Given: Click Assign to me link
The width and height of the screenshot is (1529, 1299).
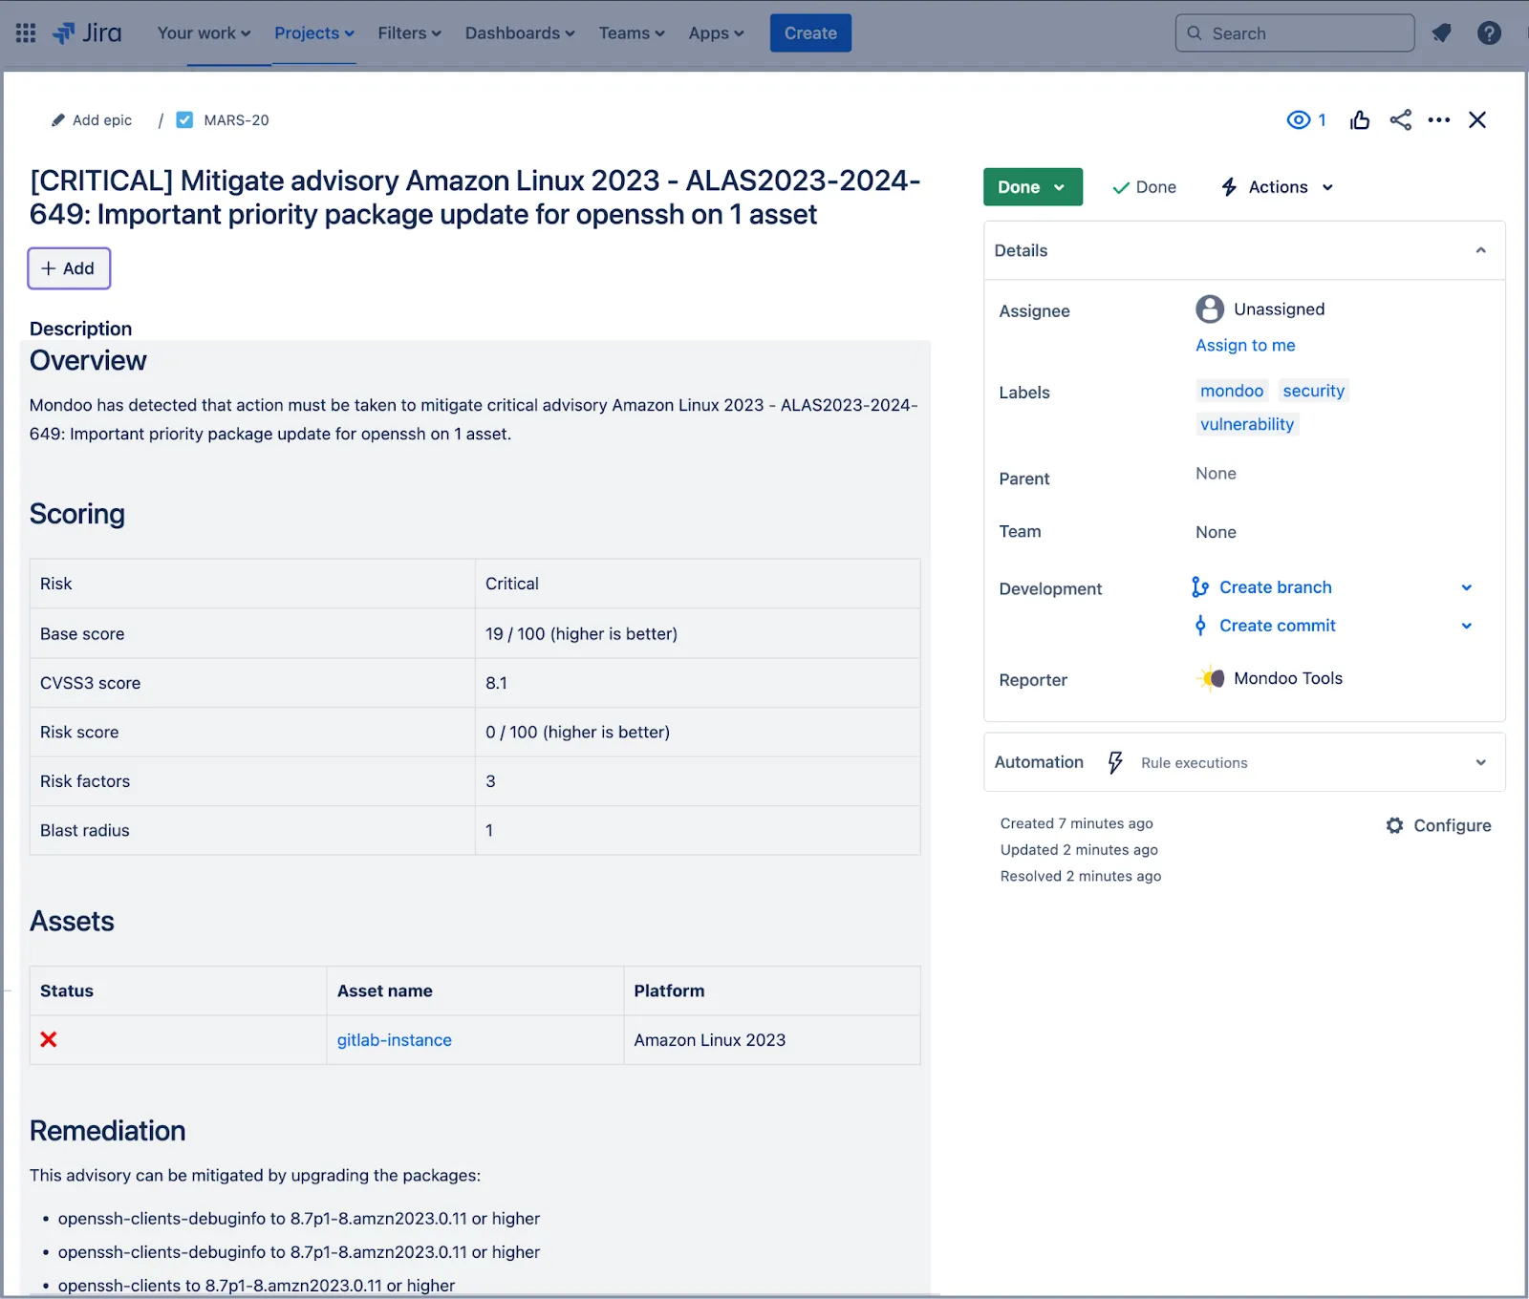Looking at the screenshot, I should click(1245, 346).
